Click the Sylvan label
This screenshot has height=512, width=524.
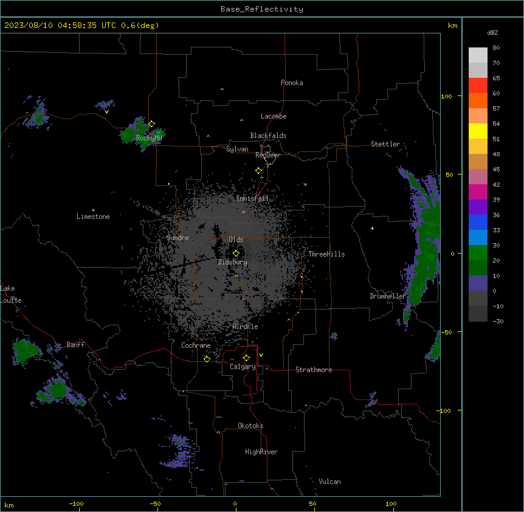[237, 149]
